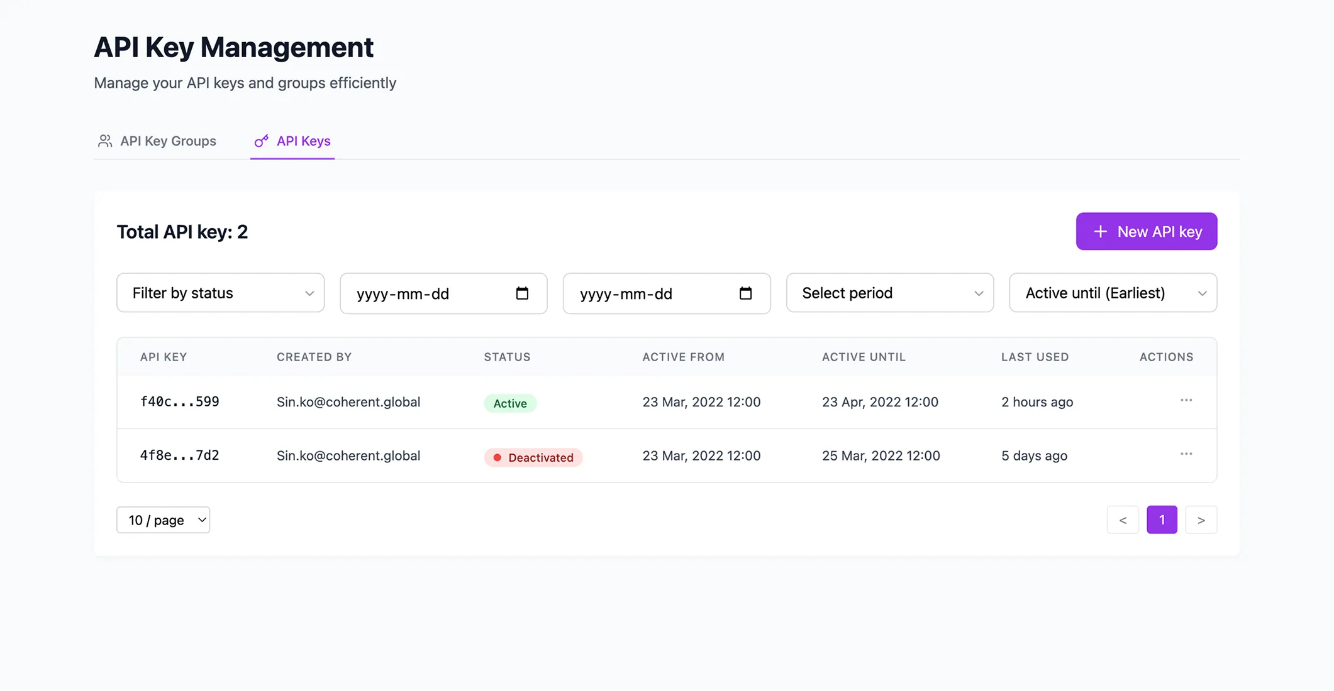The width and height of the screenshot is (1334, 691).
Task: Expand the Filter by status dropdown
Action: [x=221, y=293]
